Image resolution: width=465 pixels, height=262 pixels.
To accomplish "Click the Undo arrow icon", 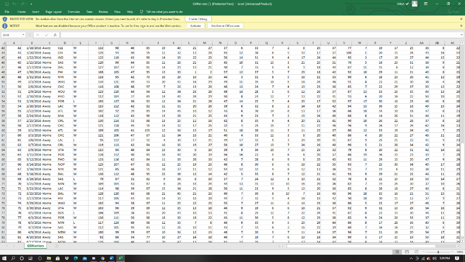I will 14,4.
